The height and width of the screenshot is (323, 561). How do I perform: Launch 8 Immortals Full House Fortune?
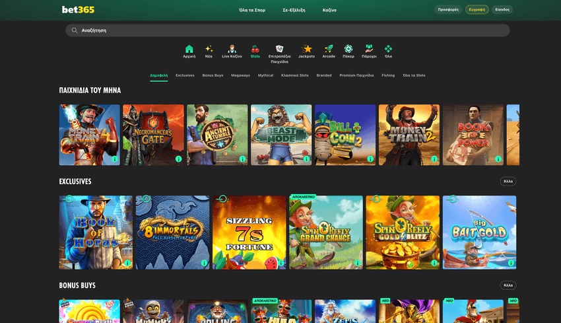172,233
